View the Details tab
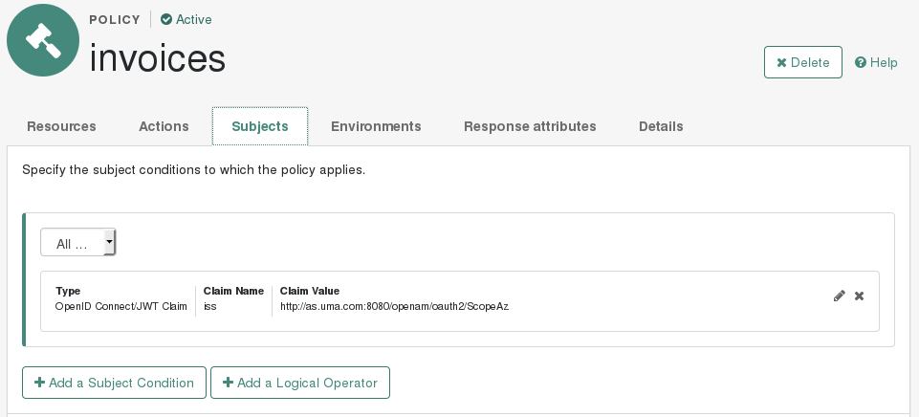The image size is (919, 417). (x=661, y=126)
